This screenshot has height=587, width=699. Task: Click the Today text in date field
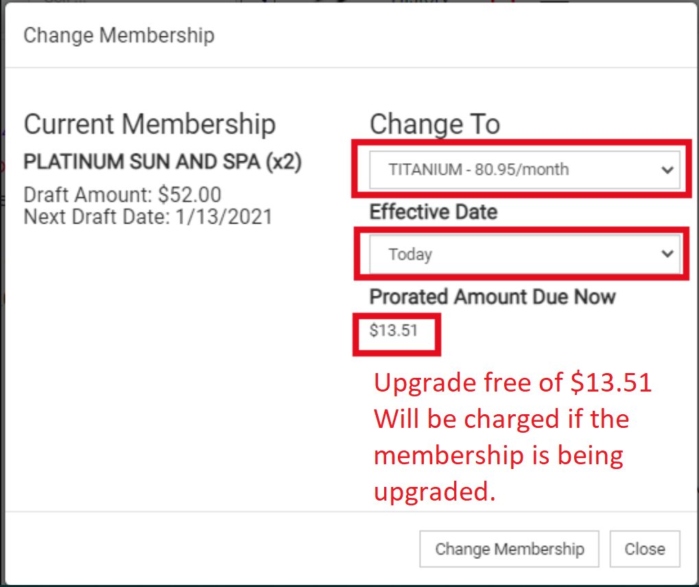410,254
